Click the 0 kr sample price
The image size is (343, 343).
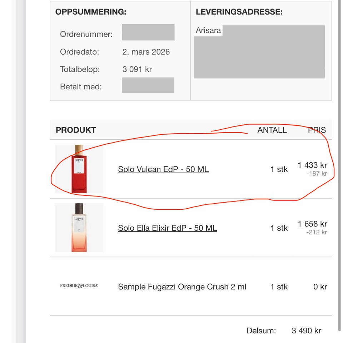click(x=320, y=287)
